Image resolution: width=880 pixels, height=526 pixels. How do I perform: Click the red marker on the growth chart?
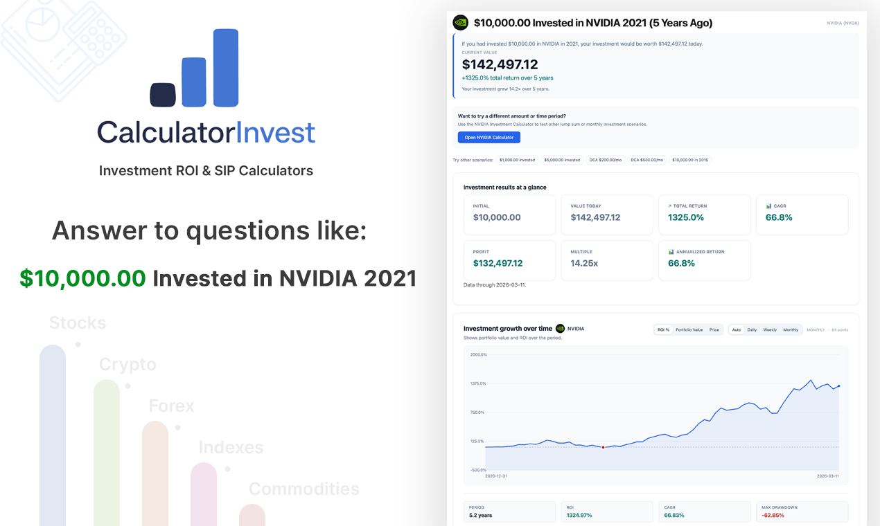click(x=603, y=447)
